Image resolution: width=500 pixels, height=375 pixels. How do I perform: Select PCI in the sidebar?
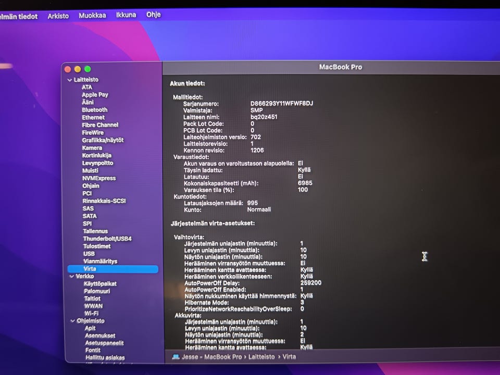click(87, 193)
